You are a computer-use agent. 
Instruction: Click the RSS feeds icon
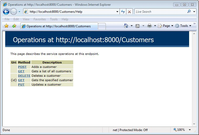(x=138, y=26)
